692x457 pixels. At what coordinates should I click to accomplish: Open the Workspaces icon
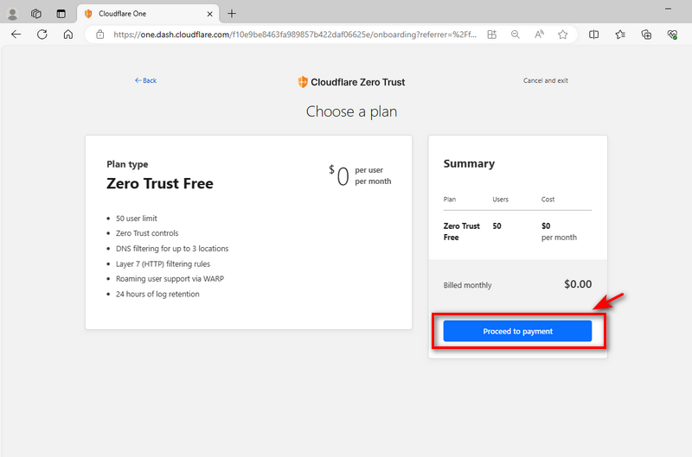click(36, 14)
